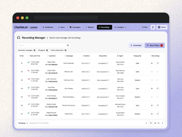Click duration info icon in Omar Farooq row

pos(89,97)
